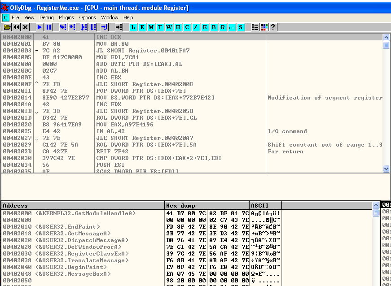Click the Step into toolbar icon
This screenshot has width=391, height=286.
(x=63, y=27)
